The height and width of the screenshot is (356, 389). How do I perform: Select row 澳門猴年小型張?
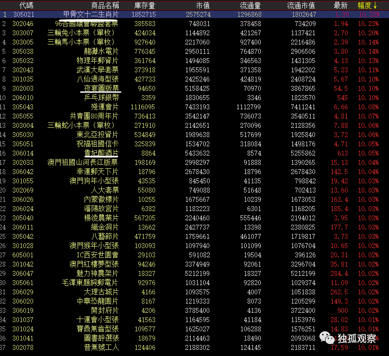(195, 245)
